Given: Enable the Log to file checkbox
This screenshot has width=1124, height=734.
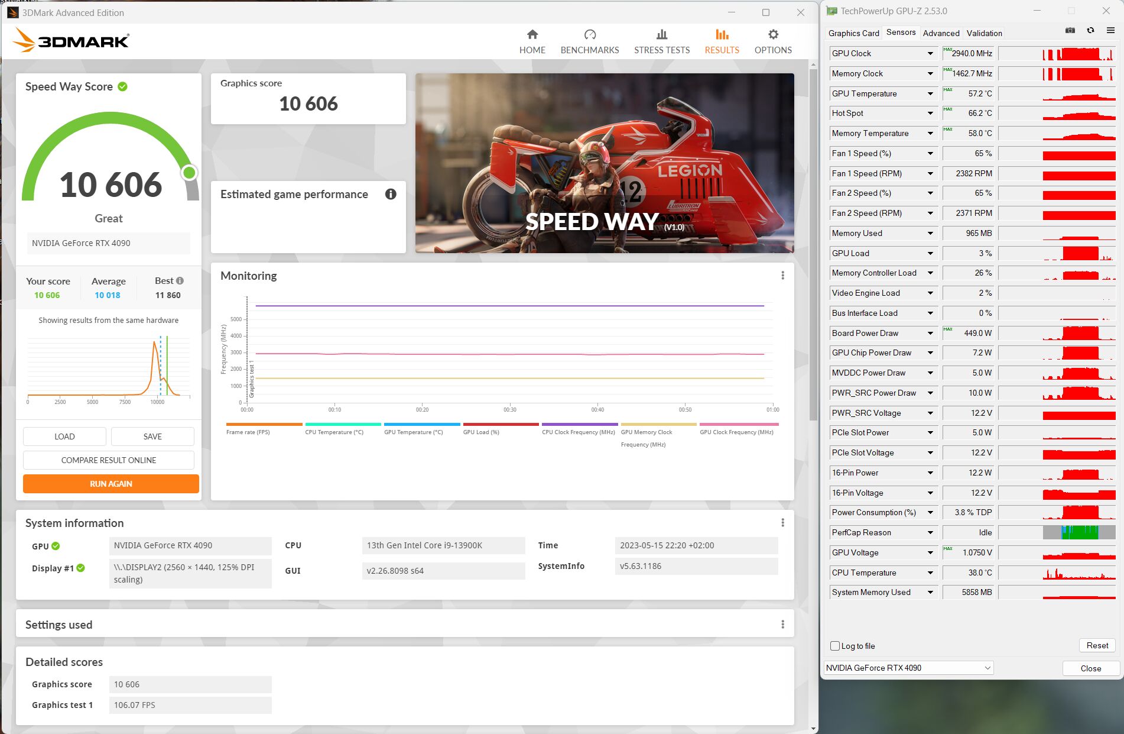Looking at the screenshot, I should click(835, 646).
